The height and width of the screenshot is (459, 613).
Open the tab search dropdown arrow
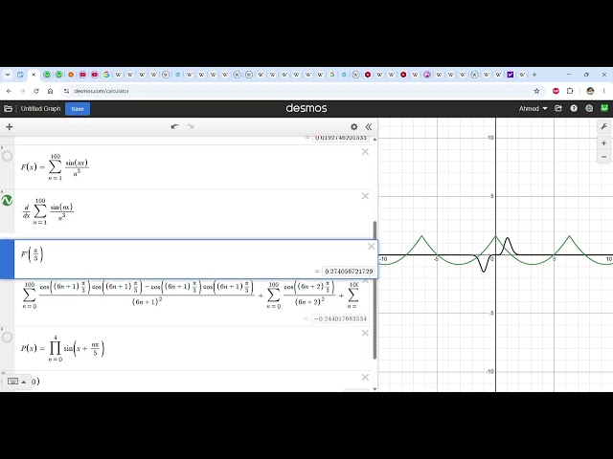(8, 75)
